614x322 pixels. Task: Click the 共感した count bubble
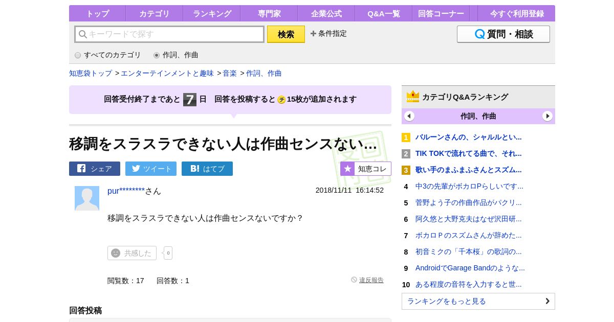(x=168, y=253)
